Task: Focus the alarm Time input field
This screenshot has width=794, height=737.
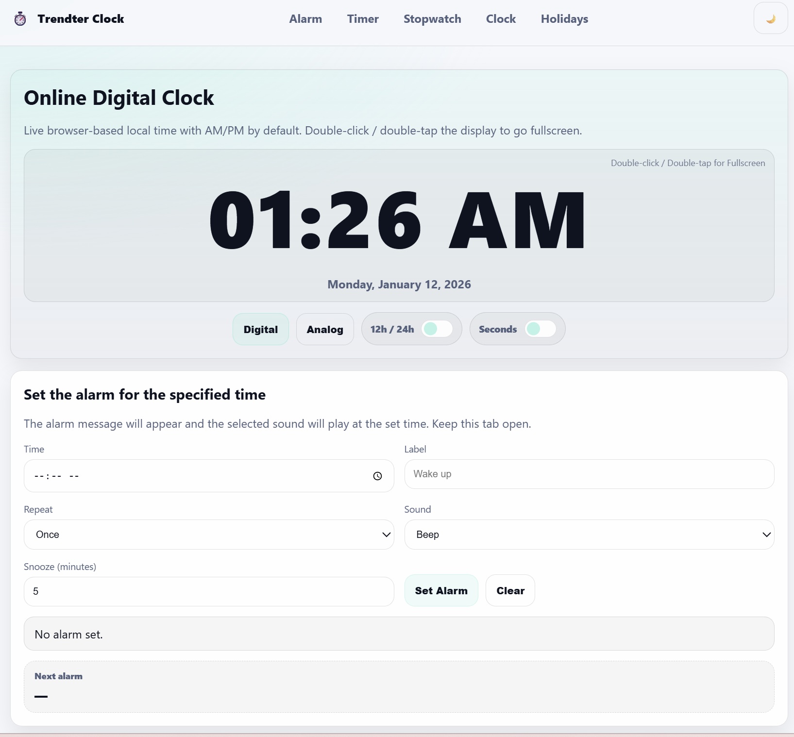Action: [194, 476]
